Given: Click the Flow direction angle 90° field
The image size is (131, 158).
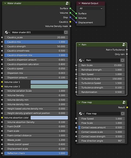Looking at the screenshot, I should 102,141.
